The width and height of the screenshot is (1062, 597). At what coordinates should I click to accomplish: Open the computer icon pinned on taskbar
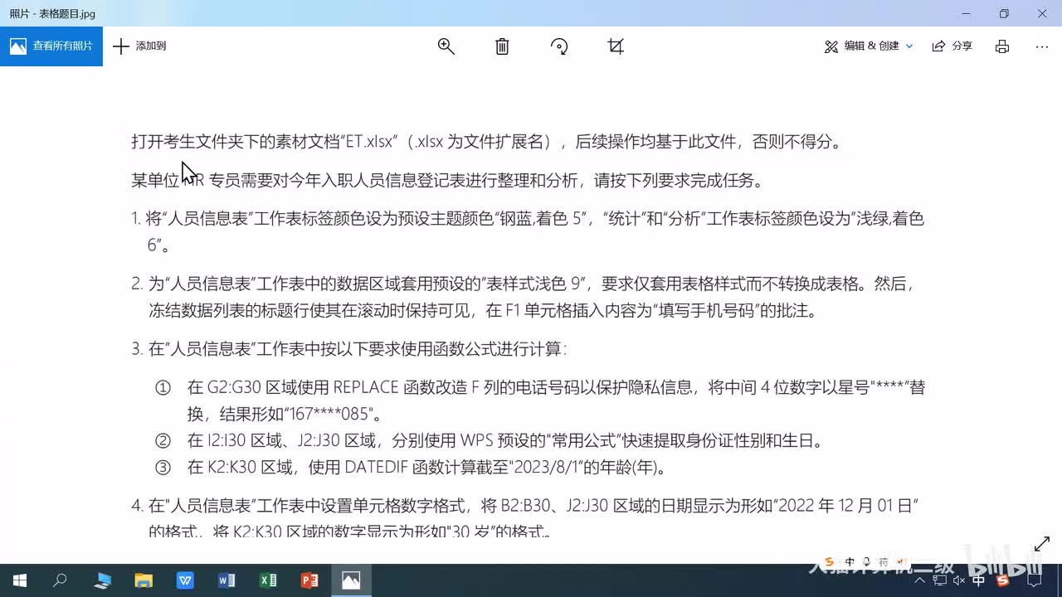tap(102, 580)
